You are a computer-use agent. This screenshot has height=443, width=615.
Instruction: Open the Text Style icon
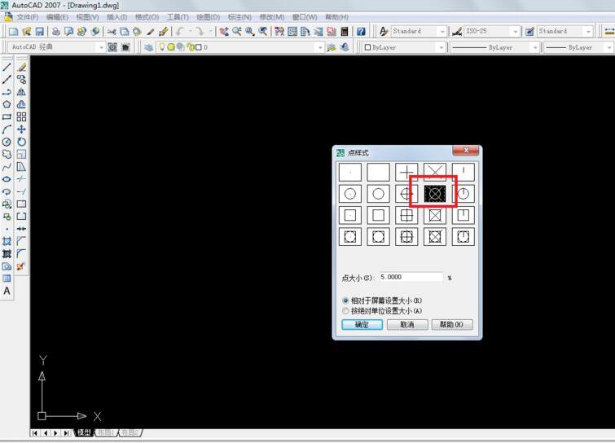tap(384, 32)
